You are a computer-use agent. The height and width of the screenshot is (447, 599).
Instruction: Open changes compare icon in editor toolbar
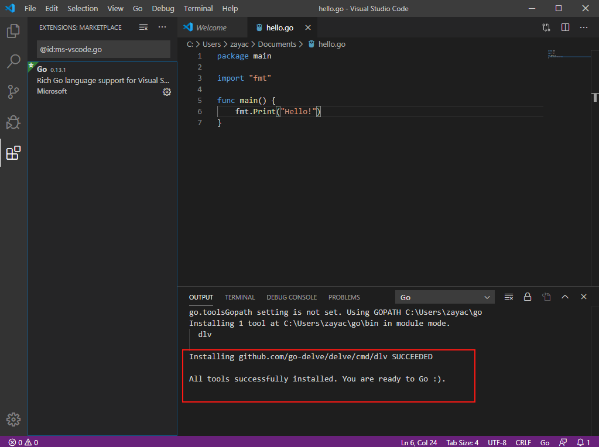coord(546,27)
